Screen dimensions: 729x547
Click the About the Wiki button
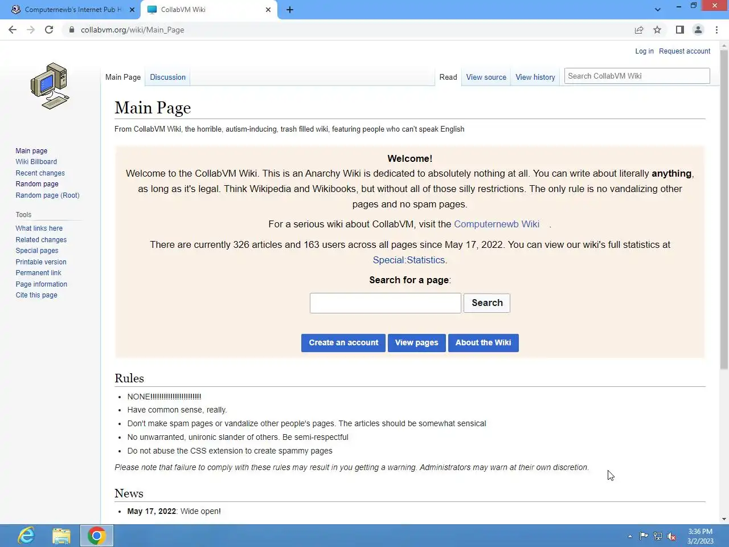(484, 343)
